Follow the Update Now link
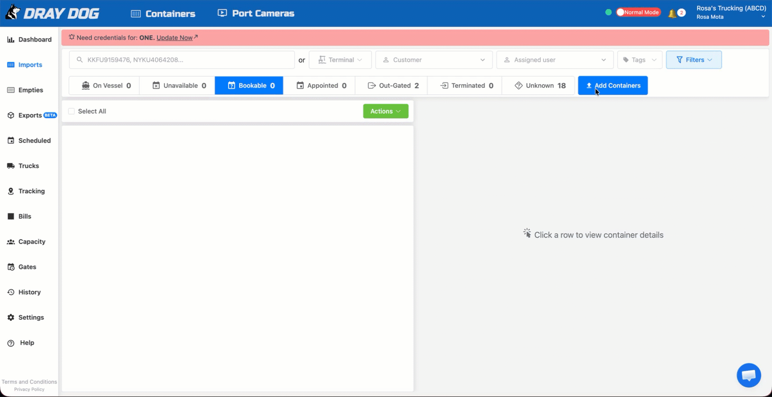 (175, 38)
